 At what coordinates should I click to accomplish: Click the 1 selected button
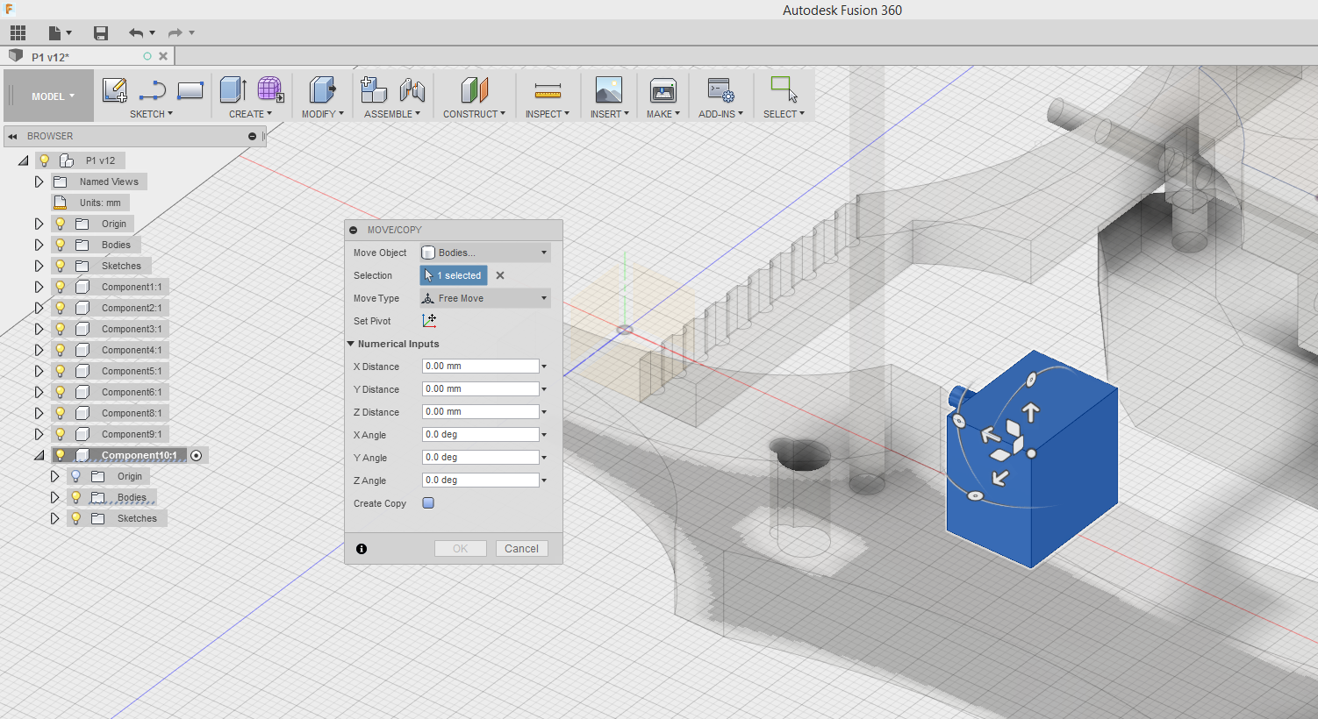click(x=454, y=275)
